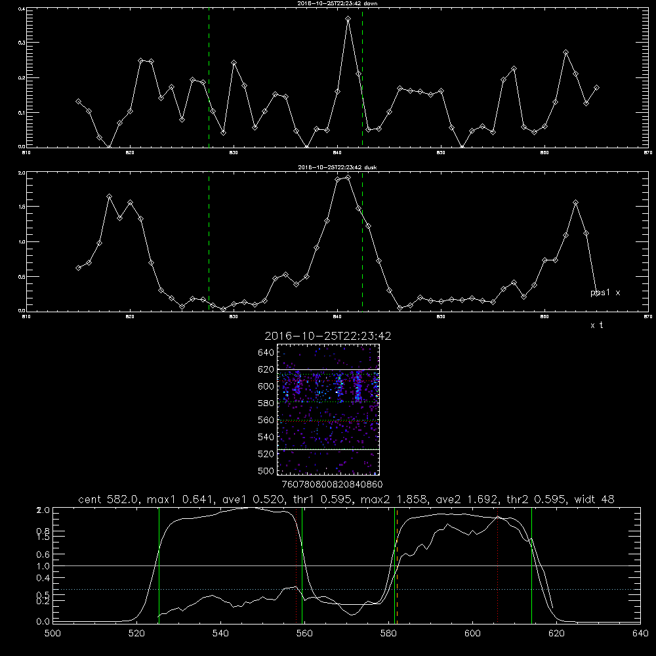Click the '640' y-axis label of the heatmap
The height and width of the screenshot is (656, 656).
266,353
